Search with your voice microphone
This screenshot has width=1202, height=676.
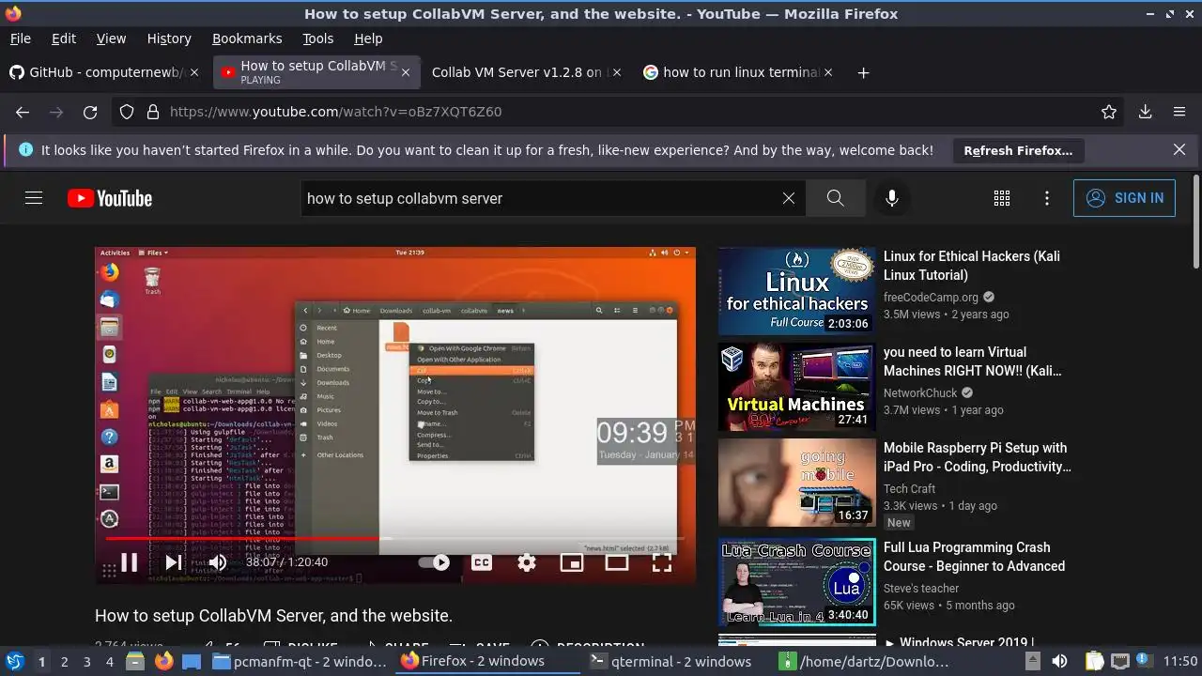point(892,198)
